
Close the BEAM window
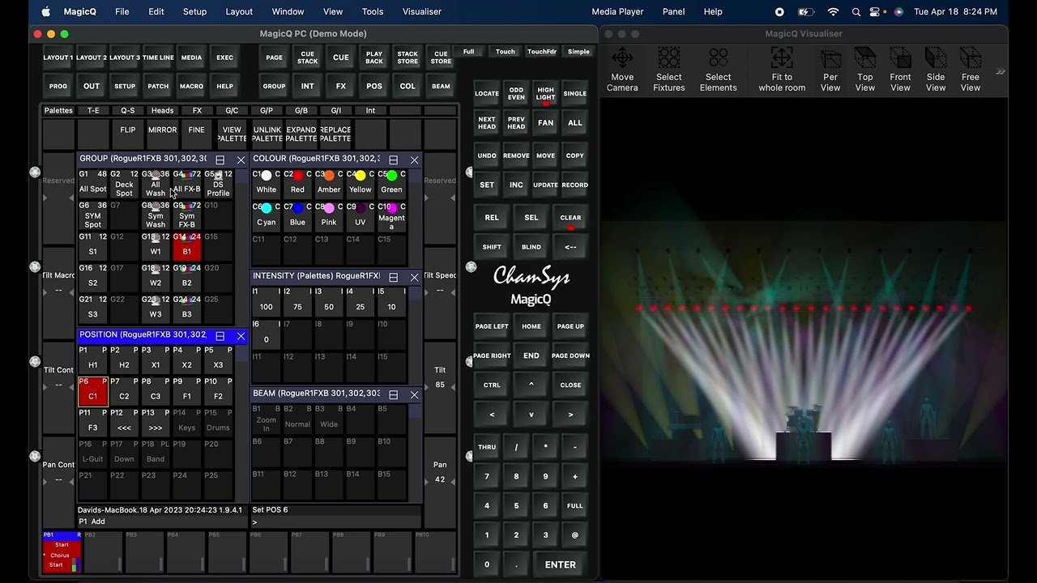point(414,394)
